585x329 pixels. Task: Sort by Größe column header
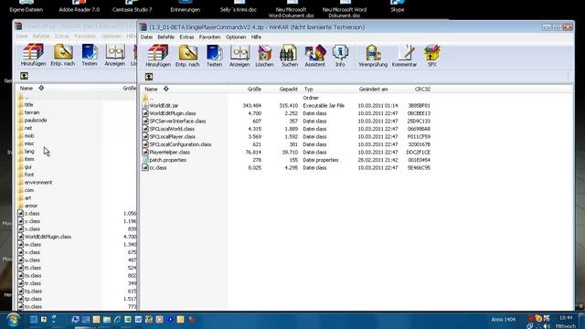[x=254, y=90]
